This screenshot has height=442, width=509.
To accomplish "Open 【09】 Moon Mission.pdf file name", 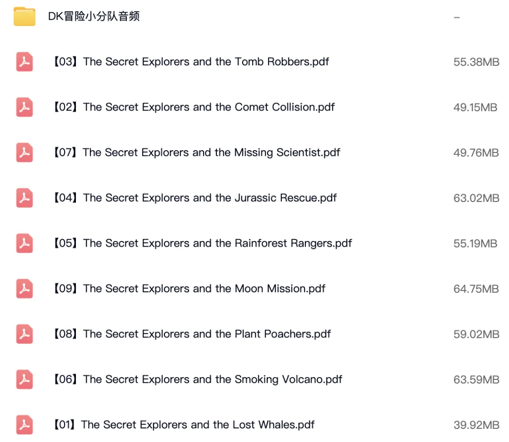I will click(x=189, y=289).
